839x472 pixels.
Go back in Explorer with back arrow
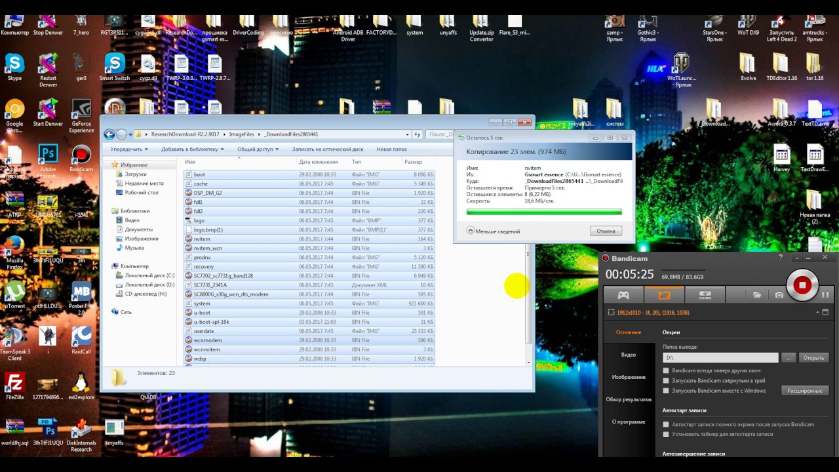[x=109, y=134]
